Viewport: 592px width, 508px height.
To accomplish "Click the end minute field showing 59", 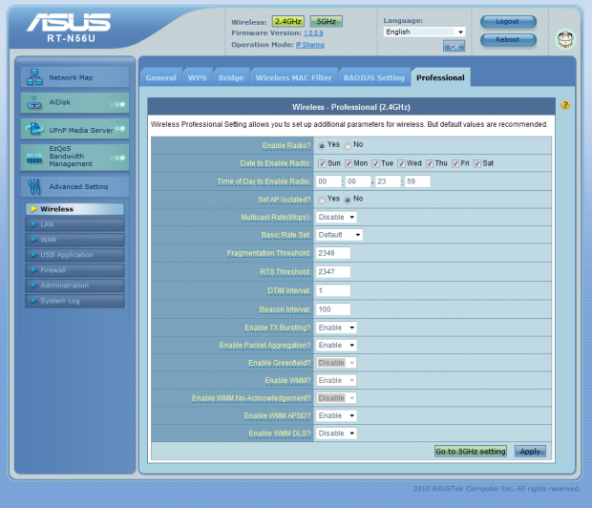I will pyautogui.click(x=417, y=181).
